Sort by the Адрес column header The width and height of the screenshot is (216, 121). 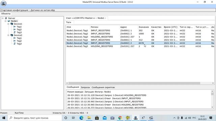[x=129, y=27]
